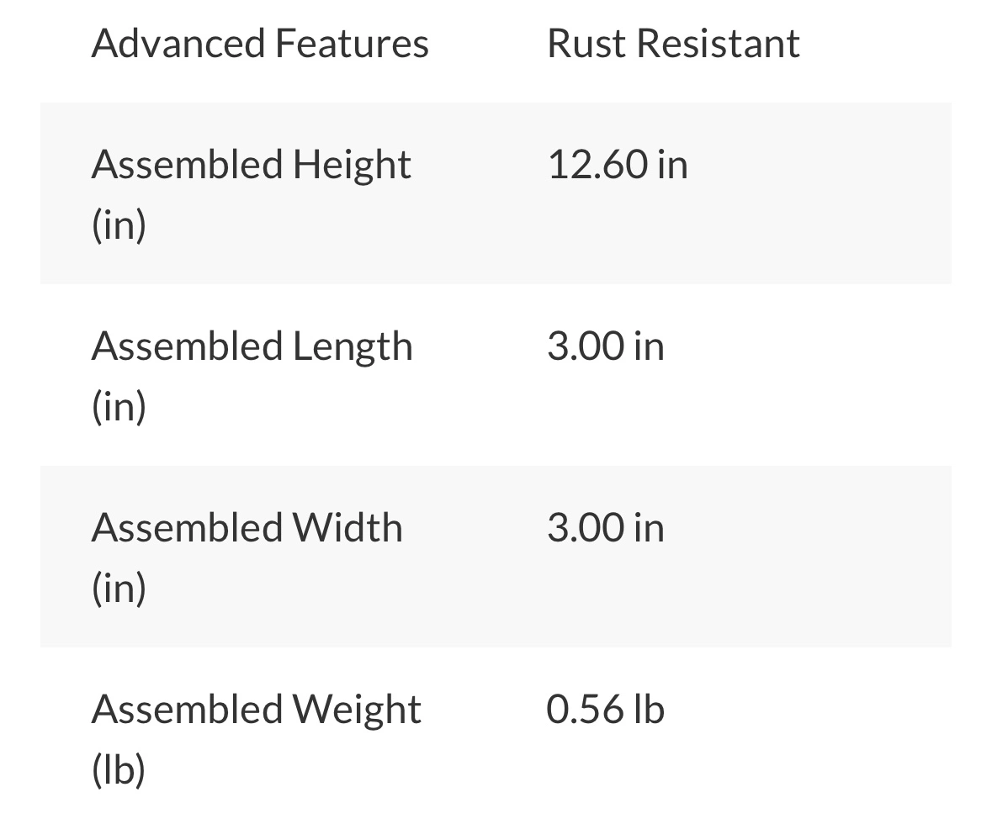This screenshot has width=992, height=824.
Task: Click the word "Width" in the label
Action: point(347,528)
